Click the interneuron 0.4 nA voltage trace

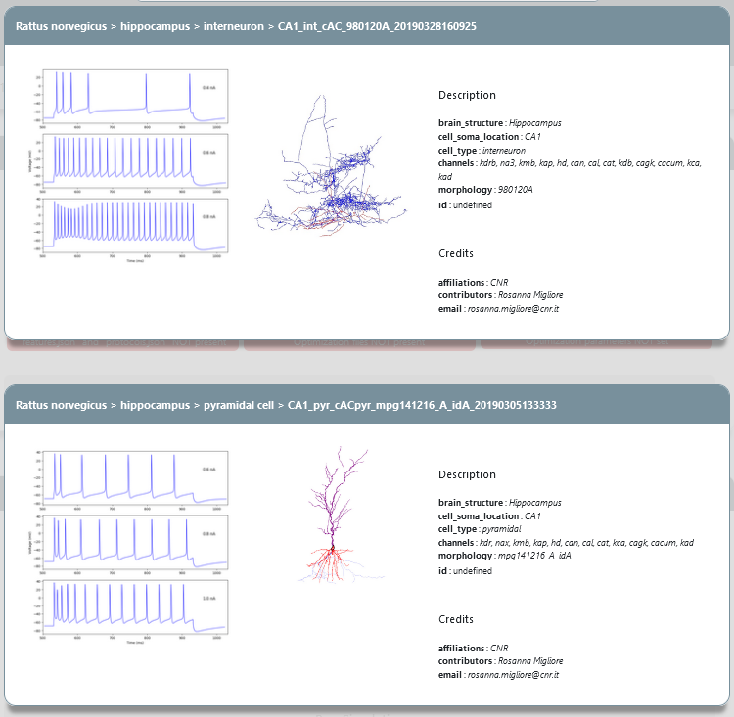point(135,97)
